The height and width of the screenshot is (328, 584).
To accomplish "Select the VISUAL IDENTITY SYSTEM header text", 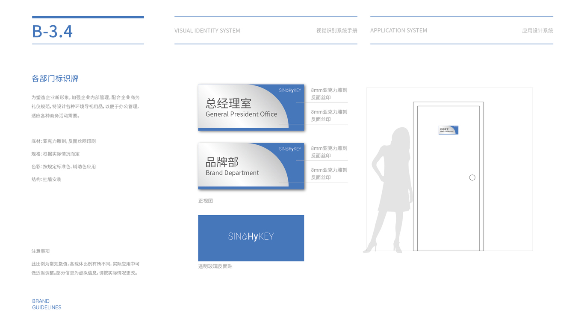I will (x=207, y=31).
